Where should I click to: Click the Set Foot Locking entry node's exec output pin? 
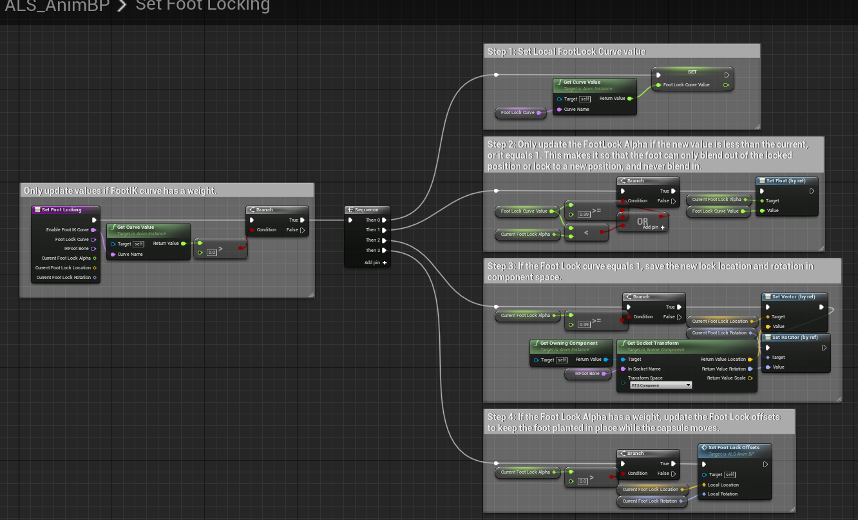coord(94,220)
